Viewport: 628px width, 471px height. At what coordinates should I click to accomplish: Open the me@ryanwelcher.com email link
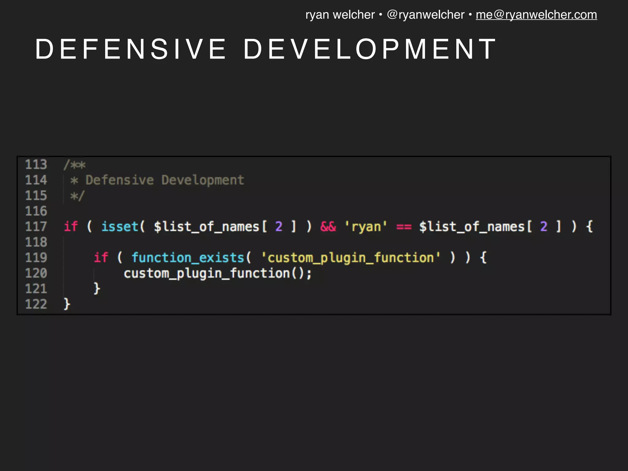(536, 15)
